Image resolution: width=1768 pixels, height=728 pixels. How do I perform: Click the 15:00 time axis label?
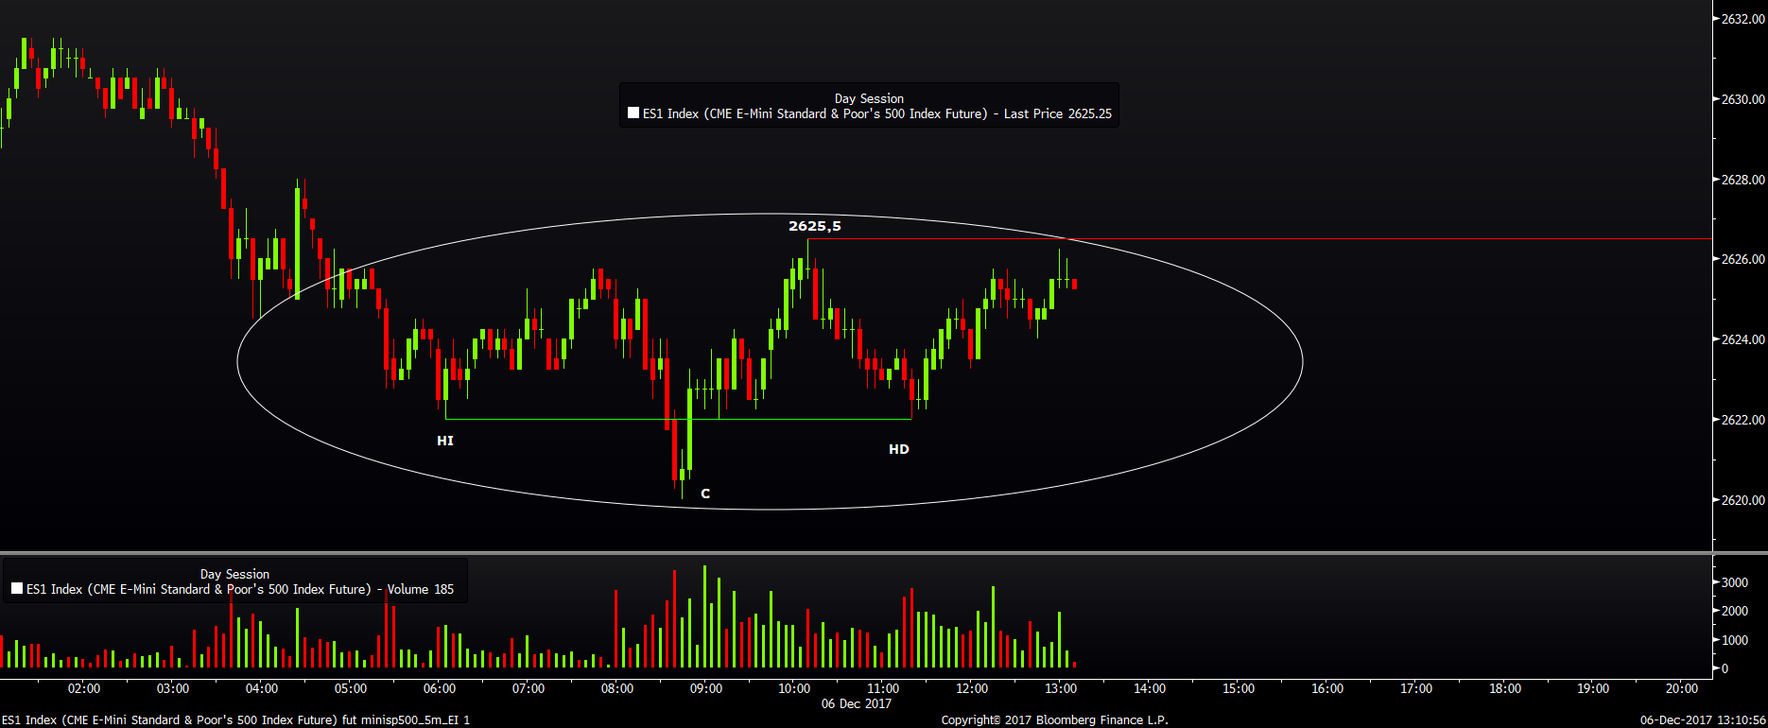[x=1239, y=688]
